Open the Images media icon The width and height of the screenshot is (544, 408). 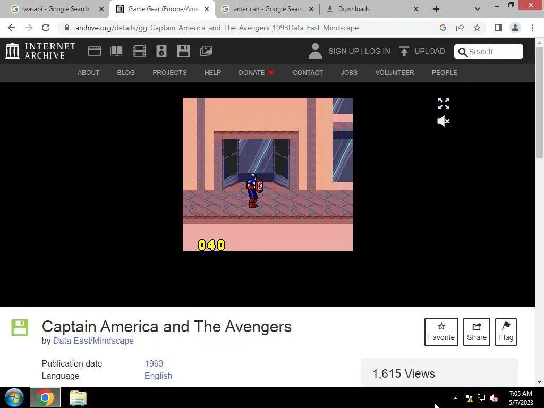tap(206, 51)
